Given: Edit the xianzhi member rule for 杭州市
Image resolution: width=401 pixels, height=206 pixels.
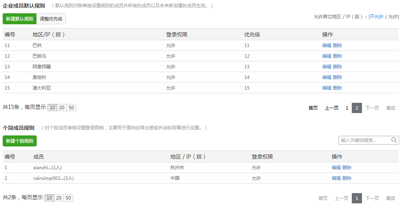Looking at the screenshot, I should [x=336, y=168].
